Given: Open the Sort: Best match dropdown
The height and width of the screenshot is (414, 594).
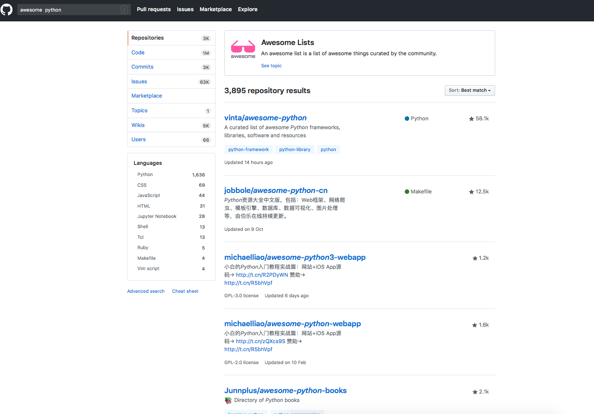Looking at the screenshot, I should click(470, 90).
